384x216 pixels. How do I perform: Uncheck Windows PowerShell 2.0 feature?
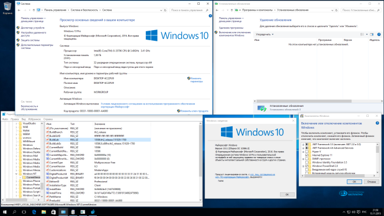coord(307,166)
